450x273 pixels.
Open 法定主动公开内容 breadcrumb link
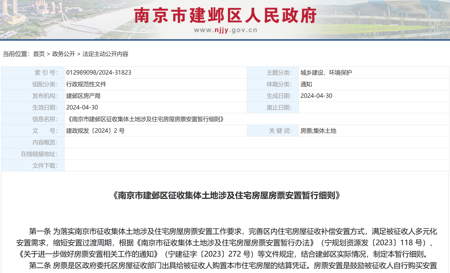[105, 54]
